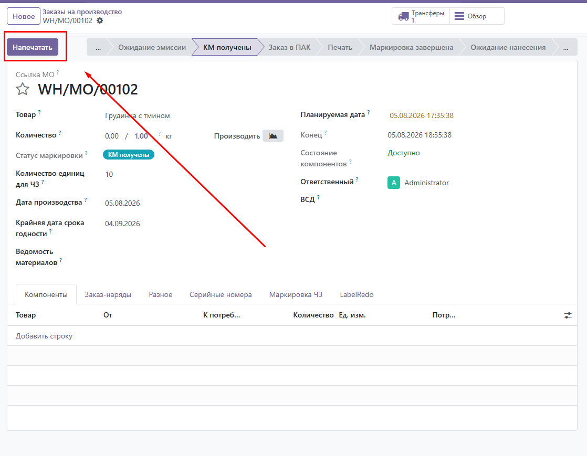Image resolution: width=587 pixels, height=456 pixels.
Task: Select status Заказ в ПАК
Action: (289, 47)
